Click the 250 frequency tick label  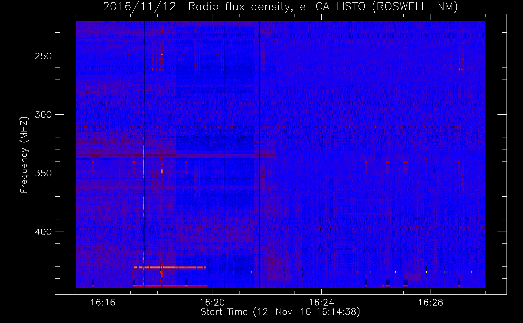pyautogui.click(x=43, y=56)
